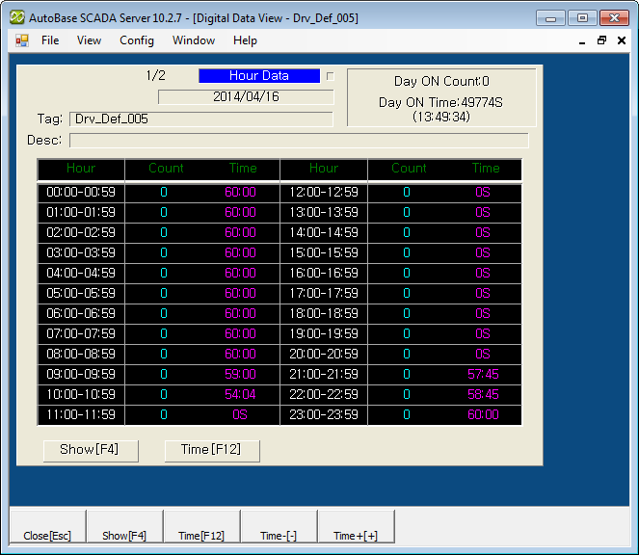Toggle the checkbox next to Hour Data
The width and height of the screenshot is (639, 555).
330,76
